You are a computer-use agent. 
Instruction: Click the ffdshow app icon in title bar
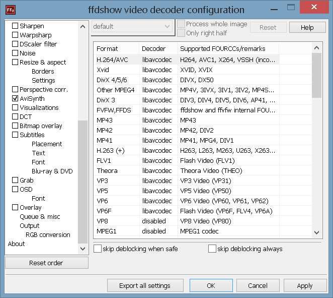11,10
